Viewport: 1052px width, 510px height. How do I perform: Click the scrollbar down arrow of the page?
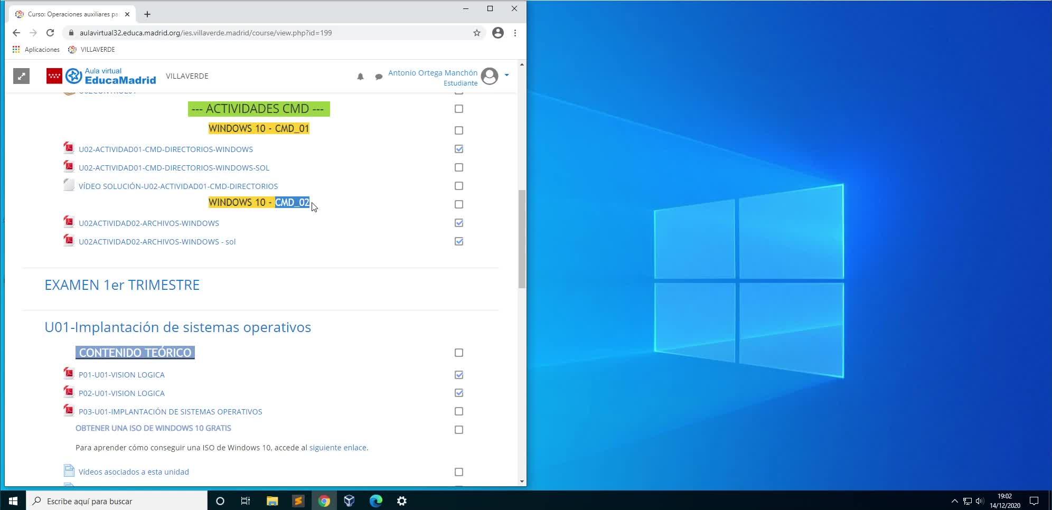coord(522,481)
